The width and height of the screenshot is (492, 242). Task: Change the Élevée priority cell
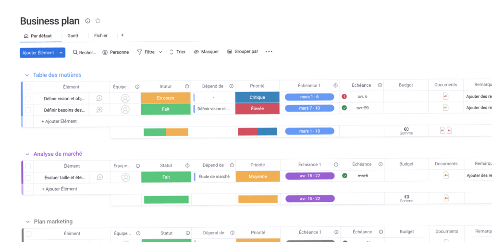[x=258, y=109]
